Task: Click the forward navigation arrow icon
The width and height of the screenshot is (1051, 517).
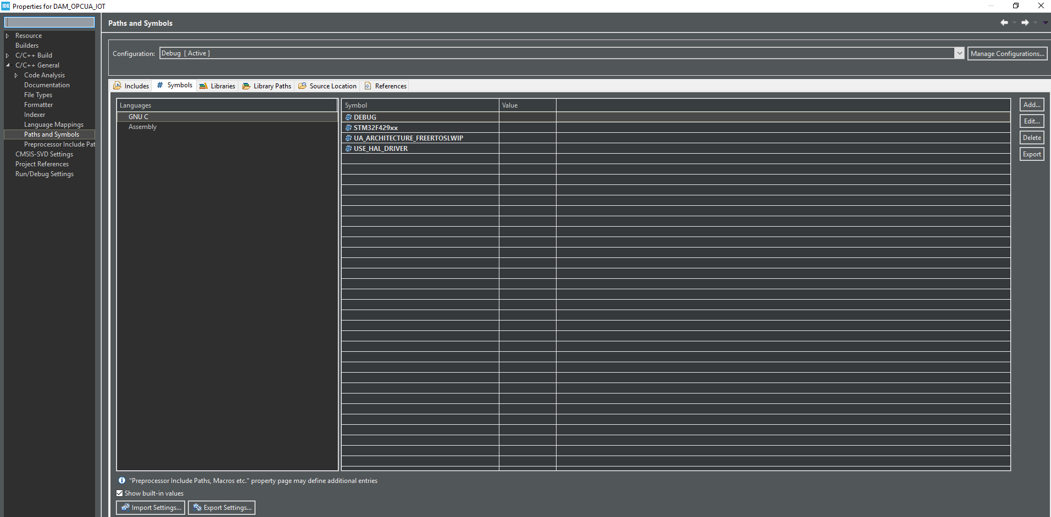Action: pyautogui.click(x=1025, y=23)
